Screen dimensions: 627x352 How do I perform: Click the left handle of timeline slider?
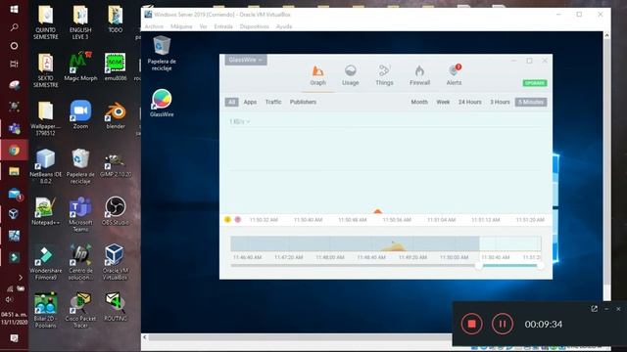(479, 266)
